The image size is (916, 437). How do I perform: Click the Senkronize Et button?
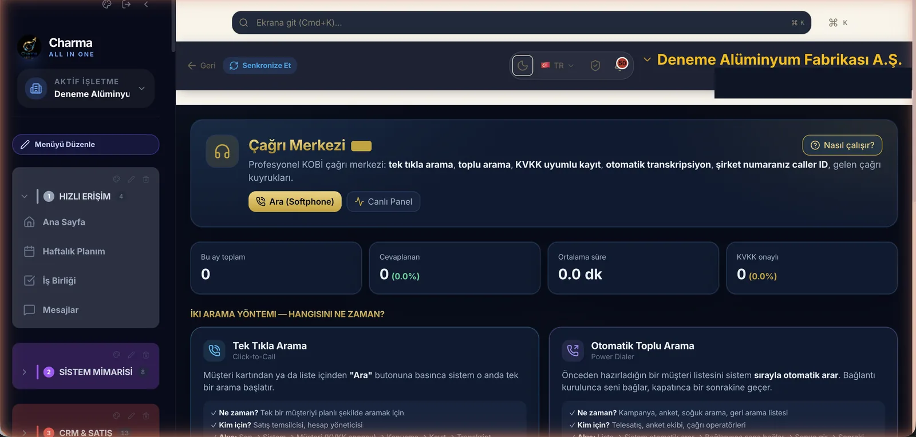tap(260, 66)
